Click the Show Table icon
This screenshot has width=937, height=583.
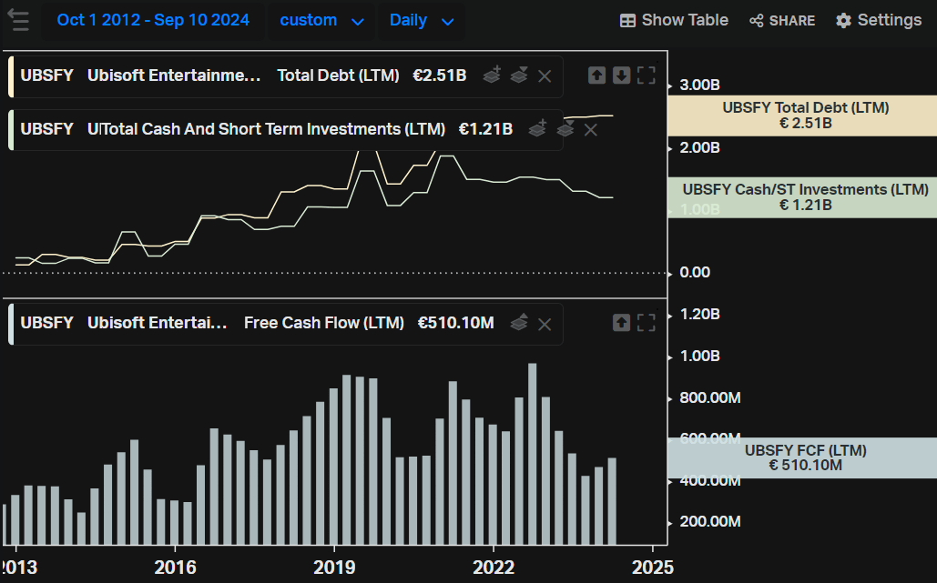click(x=674, y=19)
